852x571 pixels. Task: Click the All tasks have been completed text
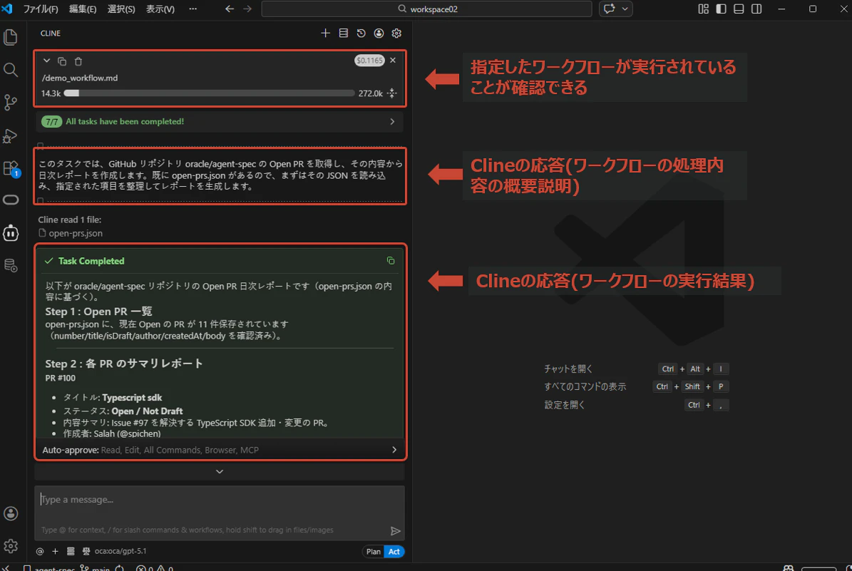click(x=125, y=121)
